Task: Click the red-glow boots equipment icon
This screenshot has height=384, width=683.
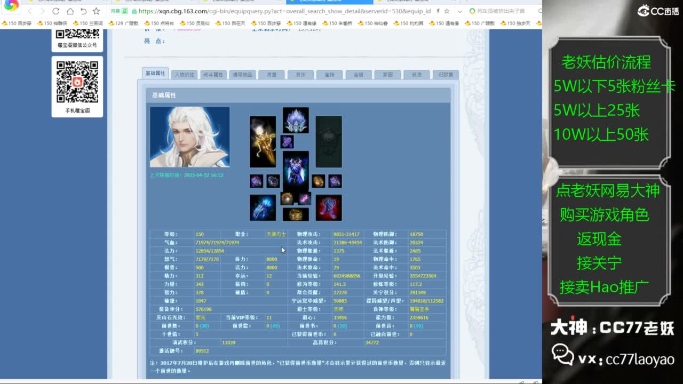Action: point(329,207)
